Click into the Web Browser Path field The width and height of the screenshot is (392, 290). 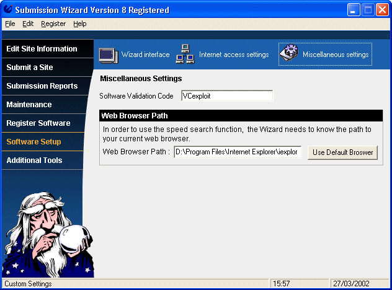(x=238, y=152)
